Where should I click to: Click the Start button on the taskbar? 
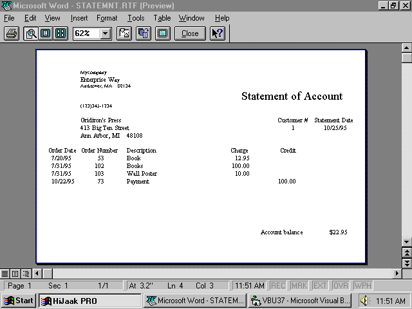point(19,300)
